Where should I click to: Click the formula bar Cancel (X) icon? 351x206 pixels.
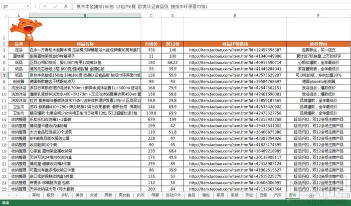[x=45, y=6]
